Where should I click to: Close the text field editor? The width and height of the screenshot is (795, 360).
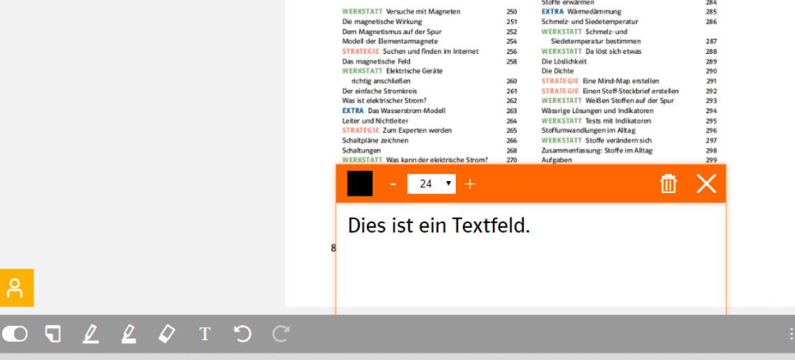point(706,184)
